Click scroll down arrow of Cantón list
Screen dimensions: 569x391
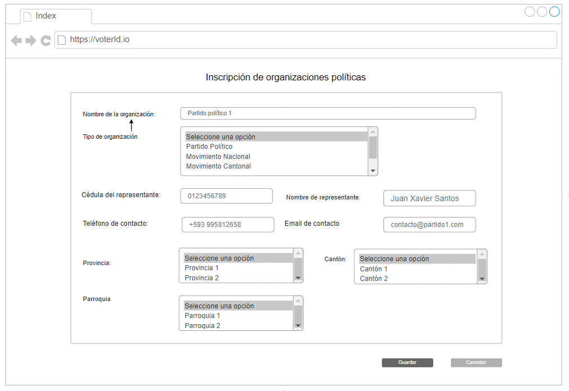(x=482, y=279)
